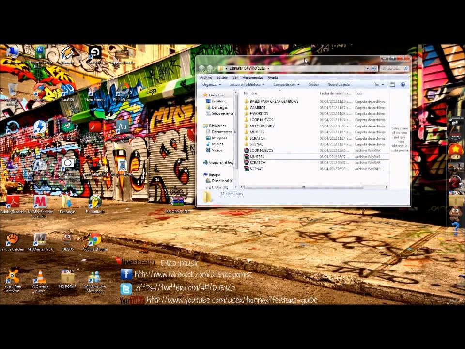Click the red star mushroom dock icon
Image resolution: width=465 pixels, height=349 pixels.
click(455, 151)
